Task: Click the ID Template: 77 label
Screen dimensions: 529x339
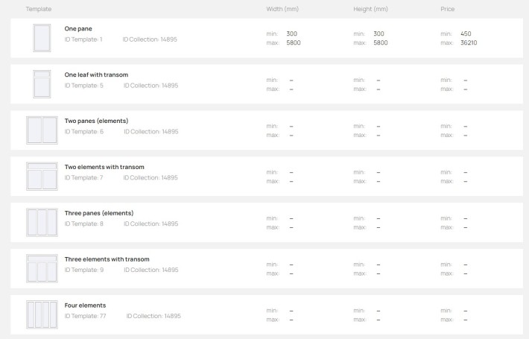Action: point(86,316)
